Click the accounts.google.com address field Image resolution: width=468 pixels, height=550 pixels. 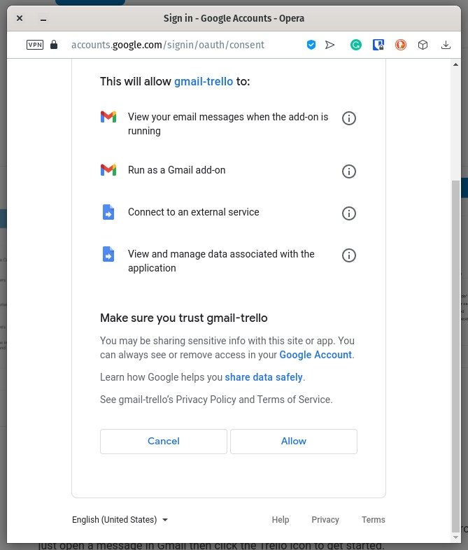coord(168,45)
